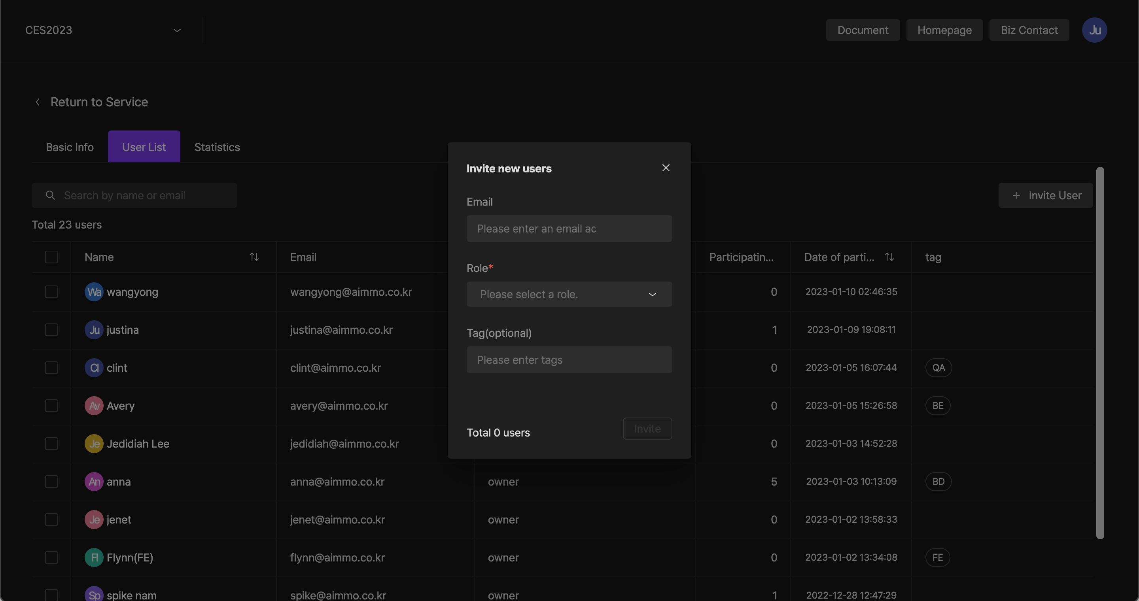
Task: Sort by Date of participation arrows
Action: click(x=889, y=257)
